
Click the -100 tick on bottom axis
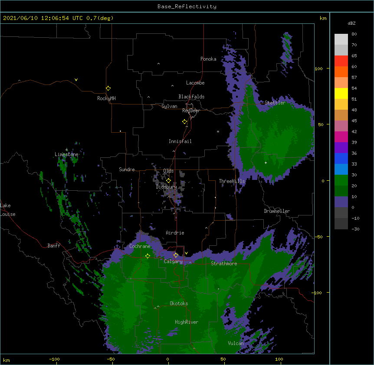(x=54, y=359)
